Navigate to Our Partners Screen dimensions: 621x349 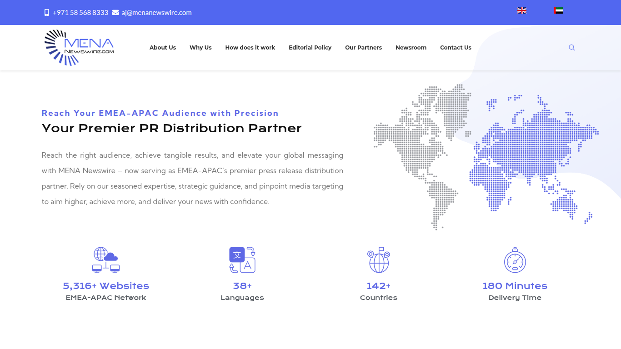click(363, 48)
